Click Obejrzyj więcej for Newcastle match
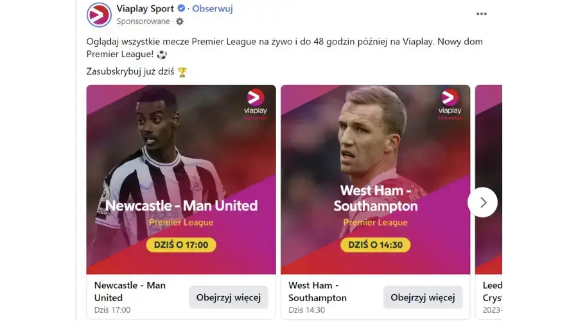This screenshot has width=578, height=321. (x=228, y=297)
